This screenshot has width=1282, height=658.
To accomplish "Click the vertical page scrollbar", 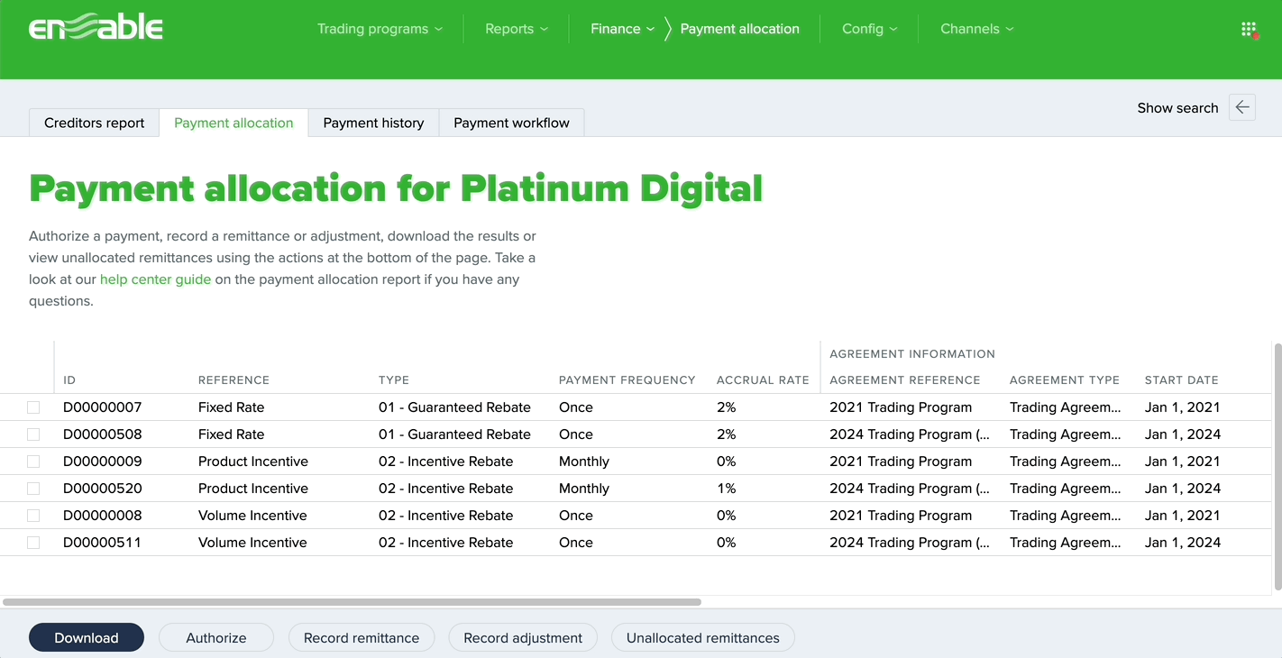I will point(1277,466).
